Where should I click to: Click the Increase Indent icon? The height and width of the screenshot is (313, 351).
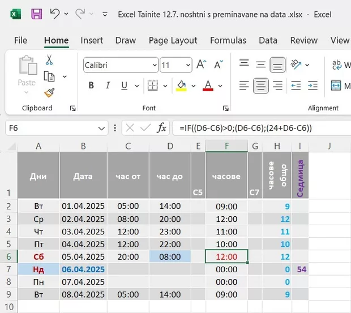click(x=312, y=86)
